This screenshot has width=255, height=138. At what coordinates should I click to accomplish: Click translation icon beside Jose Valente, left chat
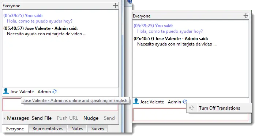[55, 91]
